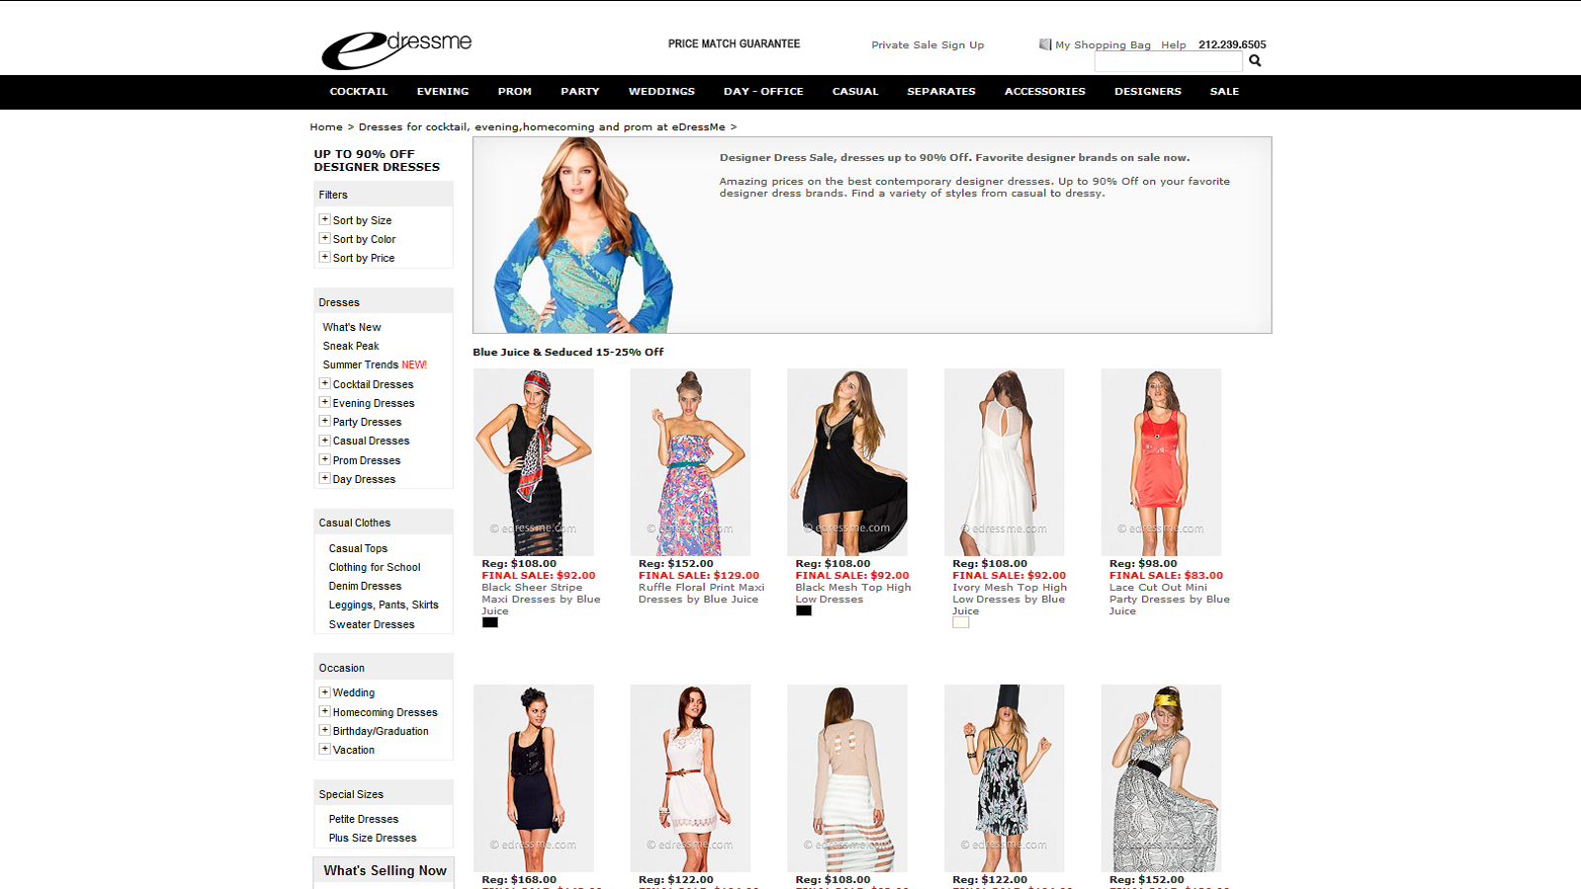Click the eDressMe logo
Image resolution: width=1581 pixels, height=889 pixels.
pyautogui.click(x=396, y=49)
